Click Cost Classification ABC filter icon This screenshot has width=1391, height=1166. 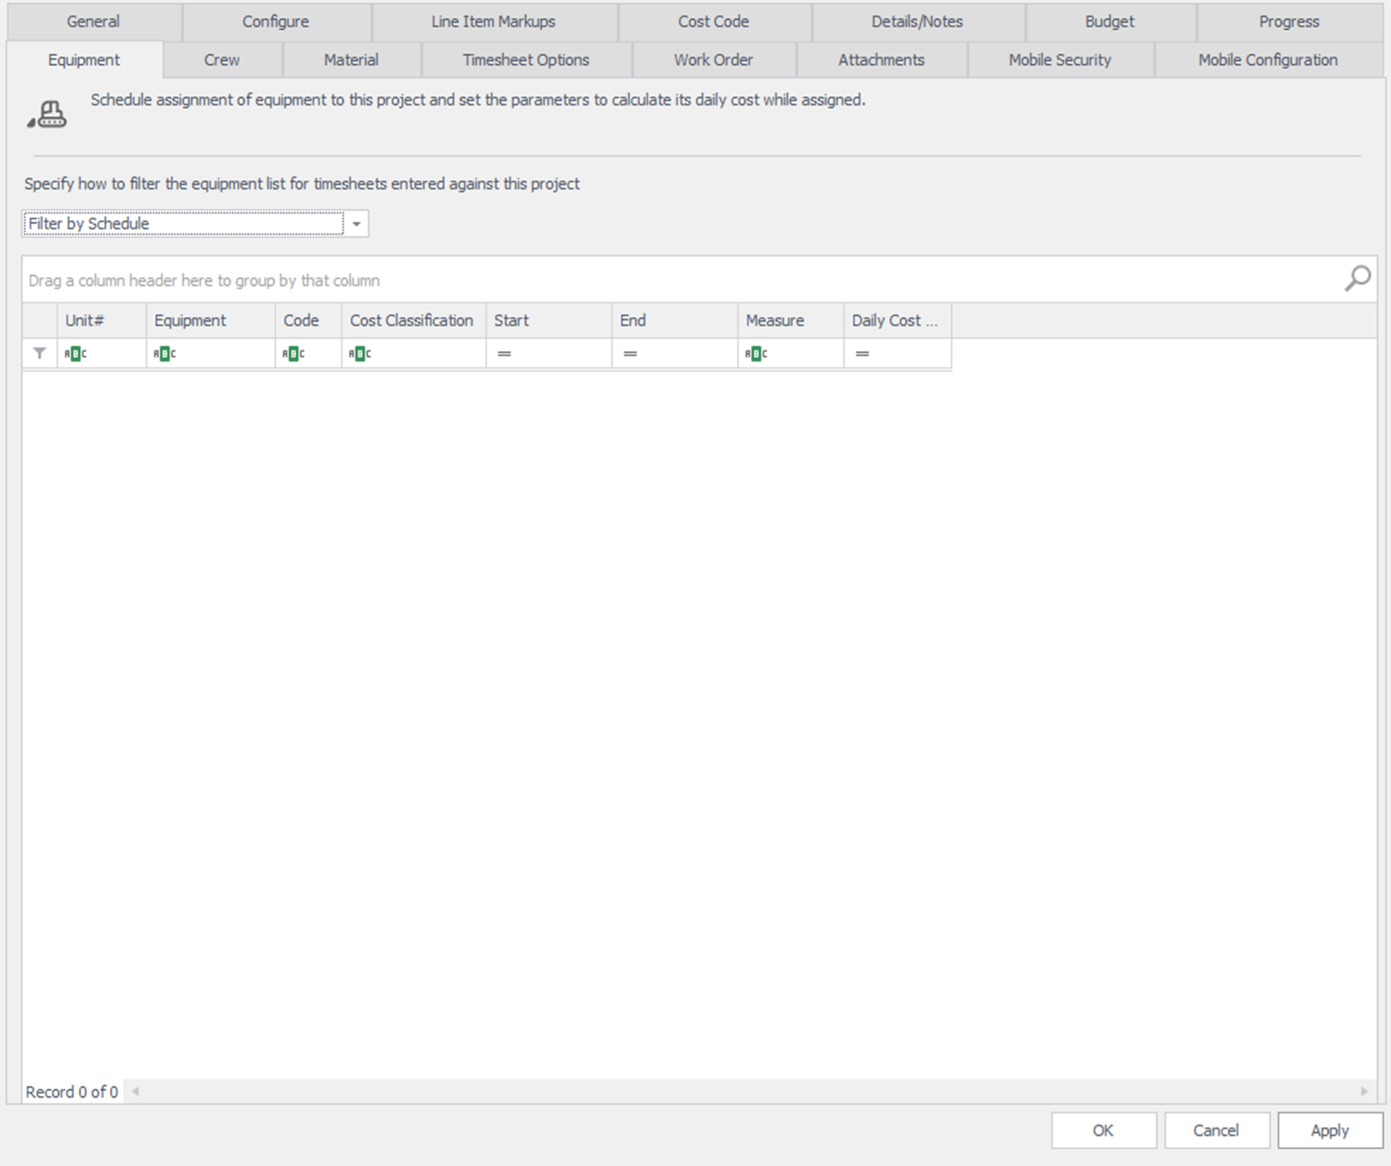360,354
